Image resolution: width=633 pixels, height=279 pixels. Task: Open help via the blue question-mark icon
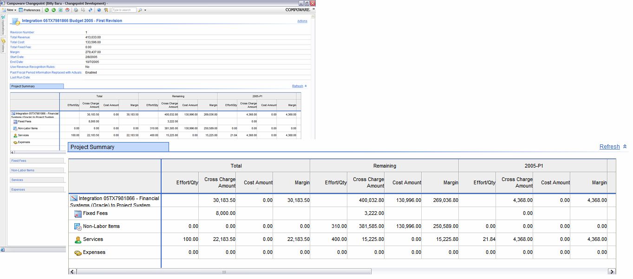coord(99,10)
